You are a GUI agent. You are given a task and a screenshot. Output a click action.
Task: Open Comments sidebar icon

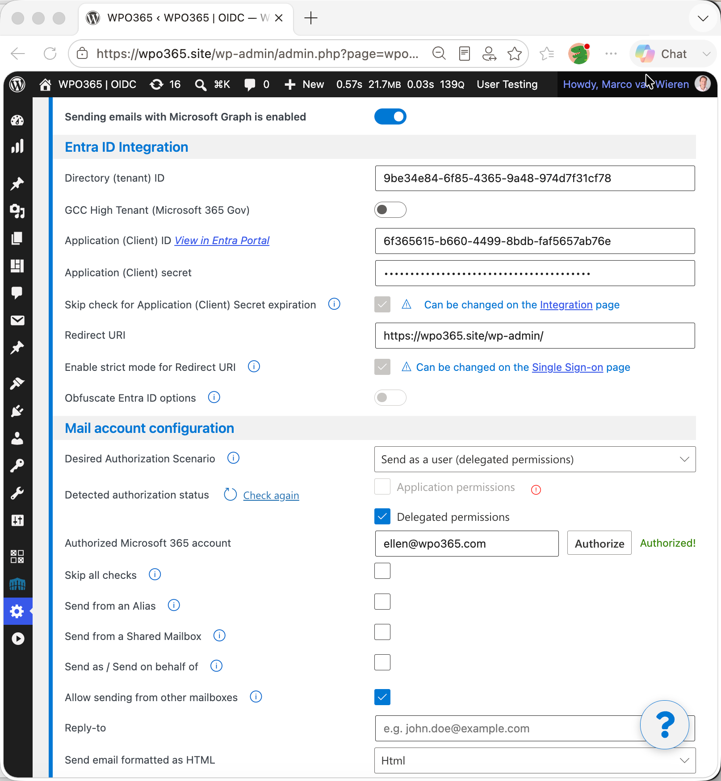coord(17,293)
